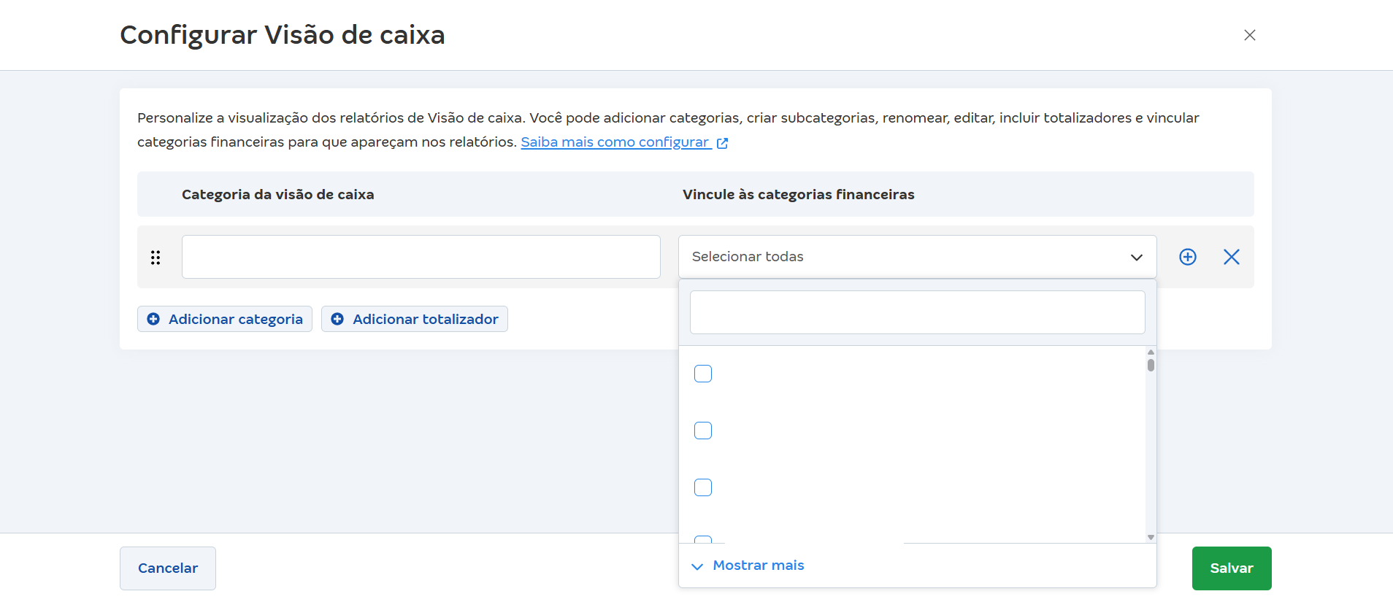Add subcategory with the circled plus icon
Viewport: 1393px width, 602px height.
tap(1188, 257)
